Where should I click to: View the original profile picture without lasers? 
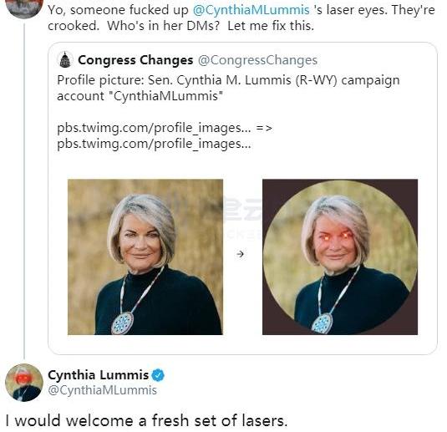pos(145,257)
